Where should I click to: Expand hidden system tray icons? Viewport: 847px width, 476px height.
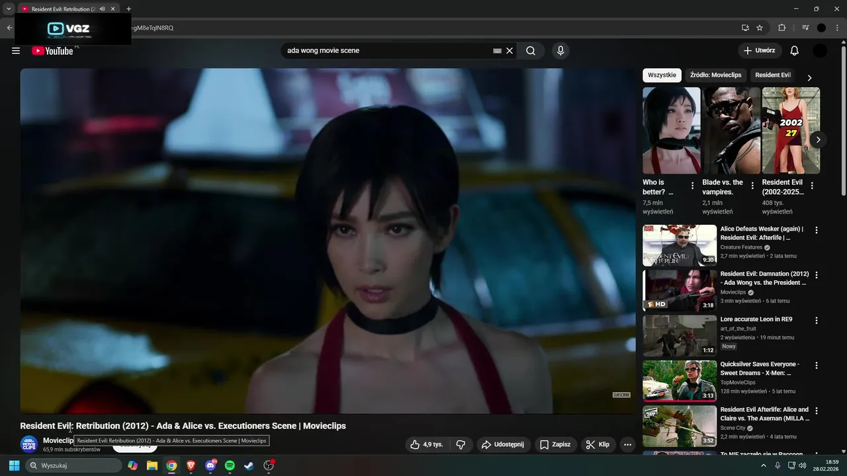click(x=763, y=465)
